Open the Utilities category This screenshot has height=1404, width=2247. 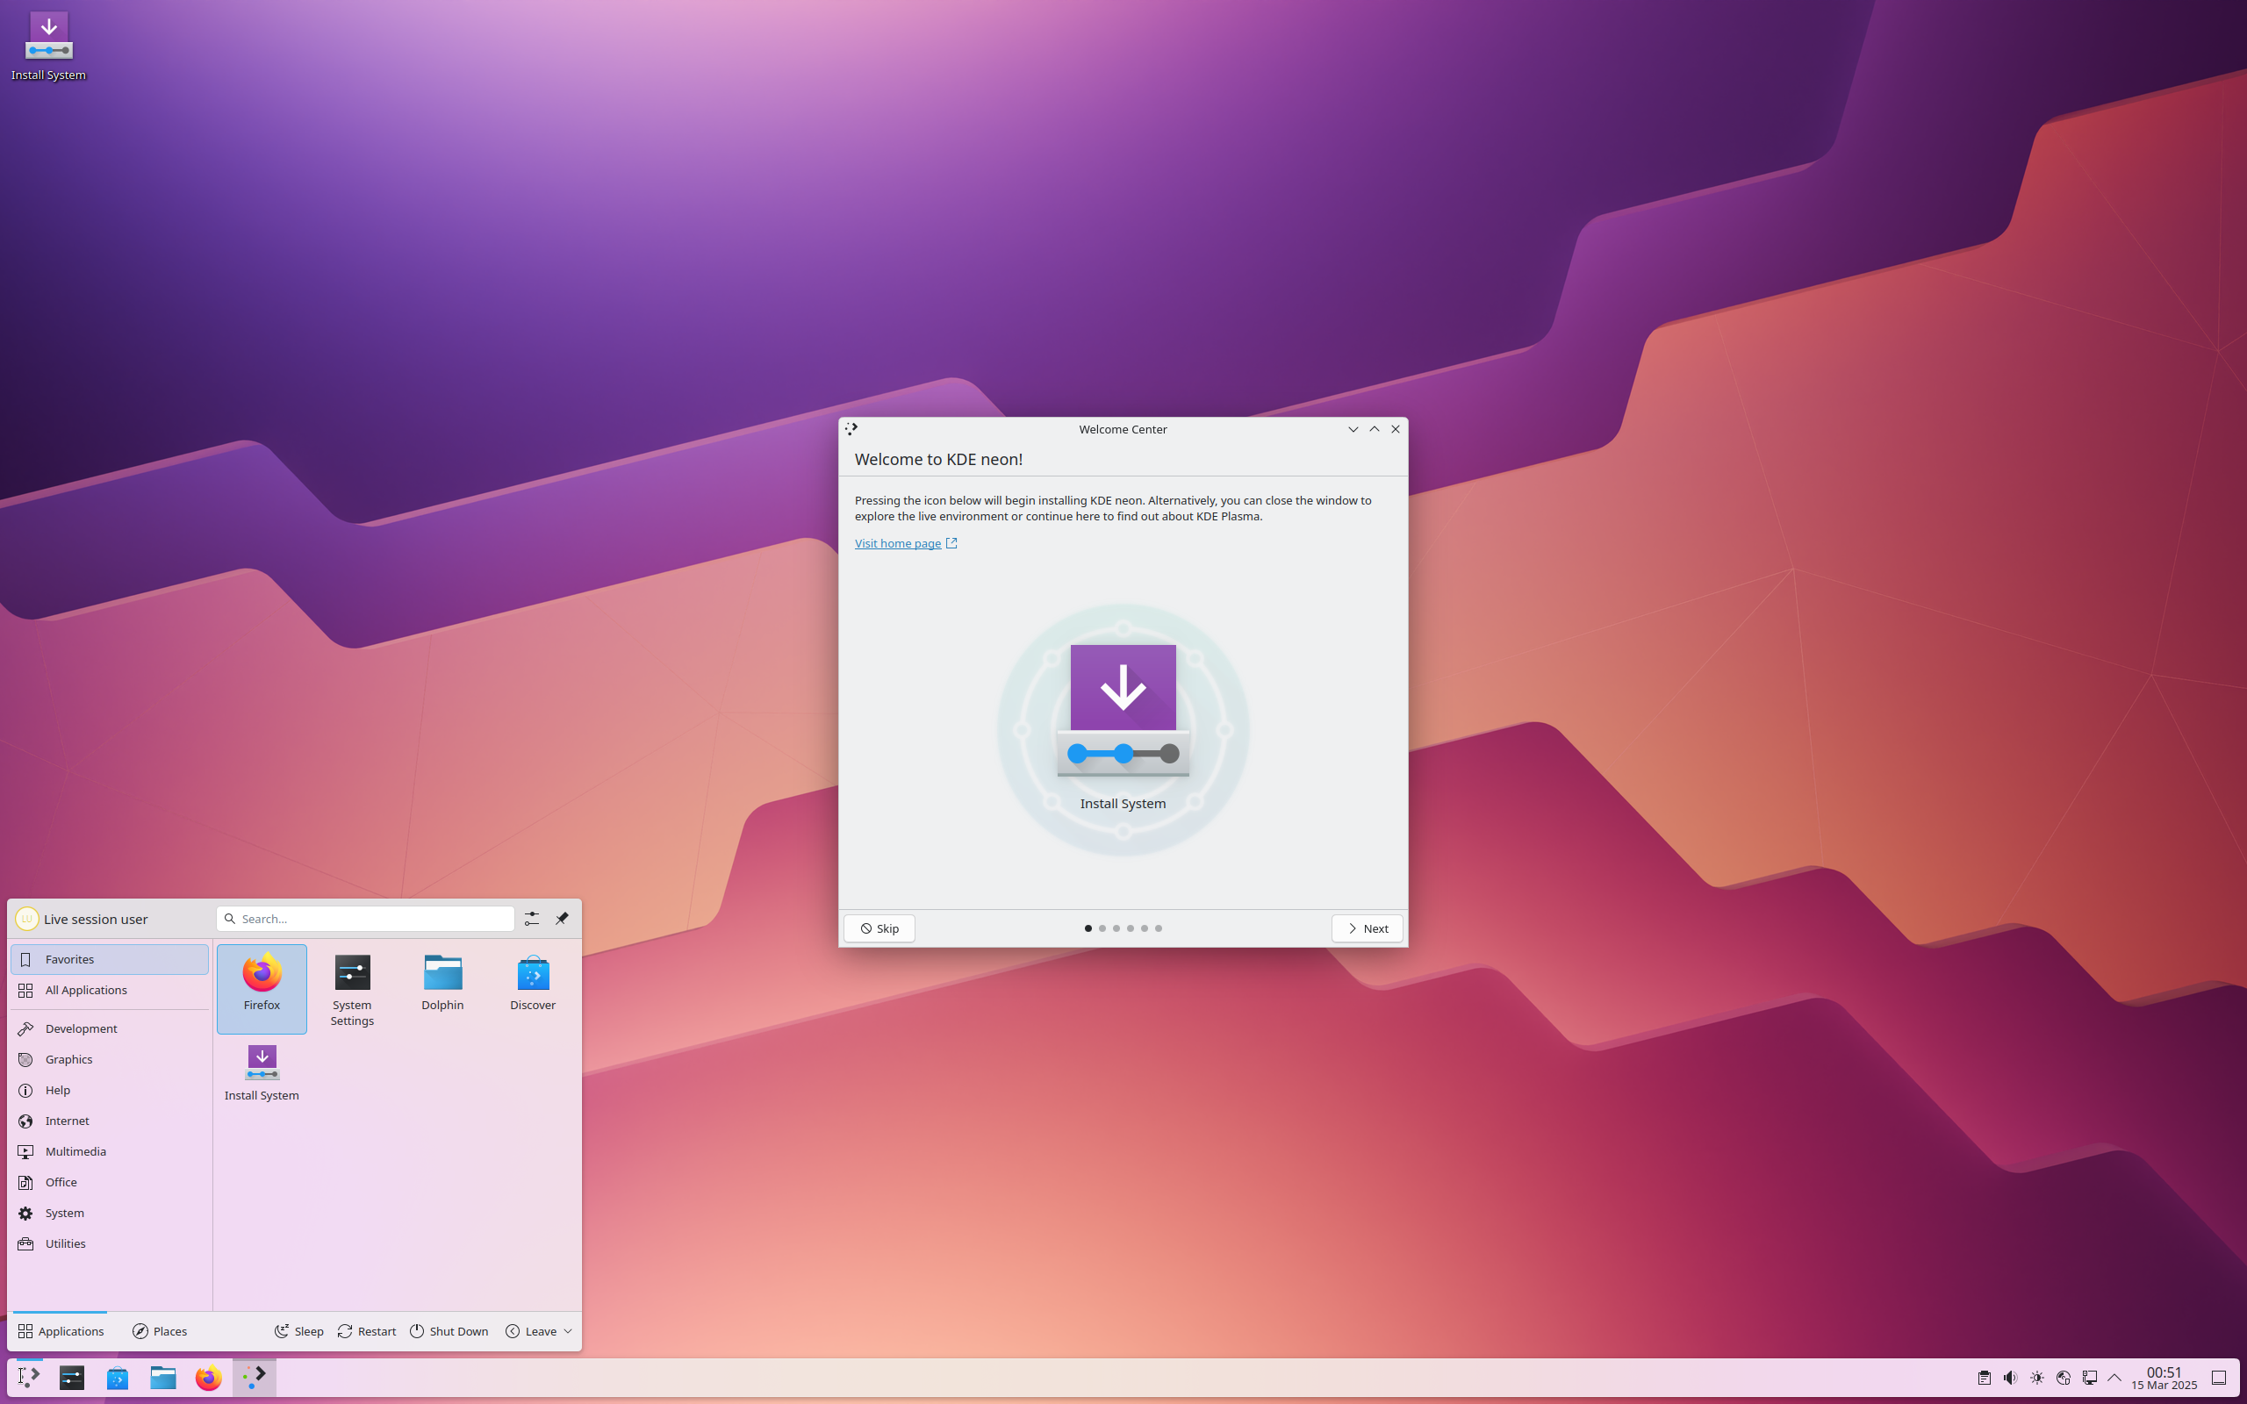(x=110, y=1243)
